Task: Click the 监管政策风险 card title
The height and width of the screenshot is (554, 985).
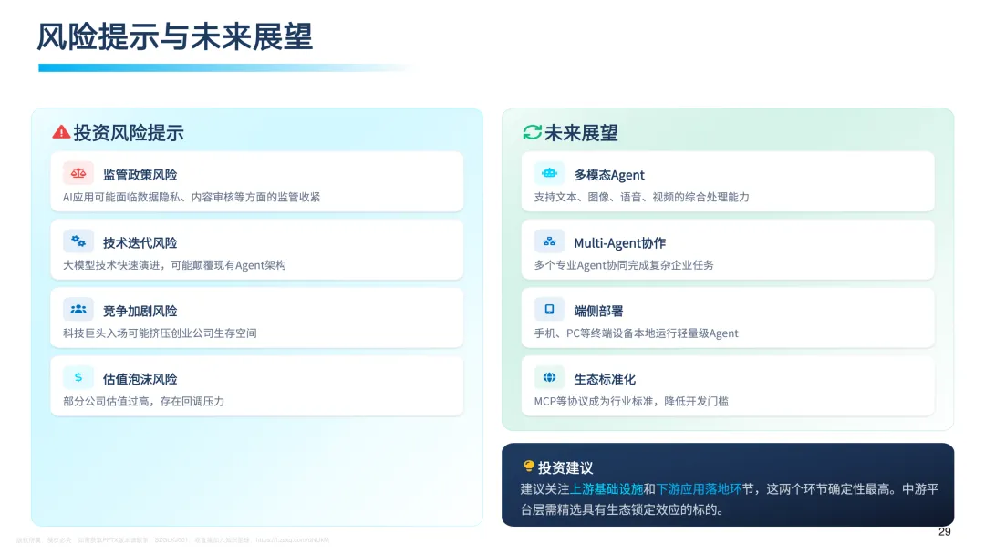Action: 140,174
